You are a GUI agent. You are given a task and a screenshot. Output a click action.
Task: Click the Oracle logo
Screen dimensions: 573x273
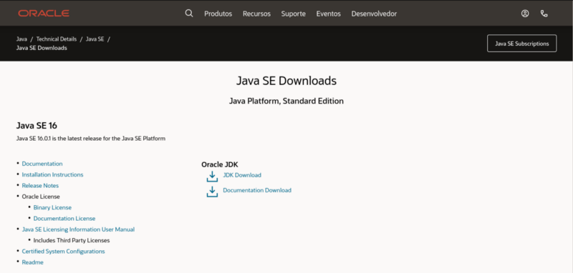(x=44, y=14)
